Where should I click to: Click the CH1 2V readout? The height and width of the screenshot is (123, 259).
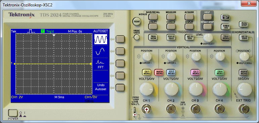[x=17, y=97]
